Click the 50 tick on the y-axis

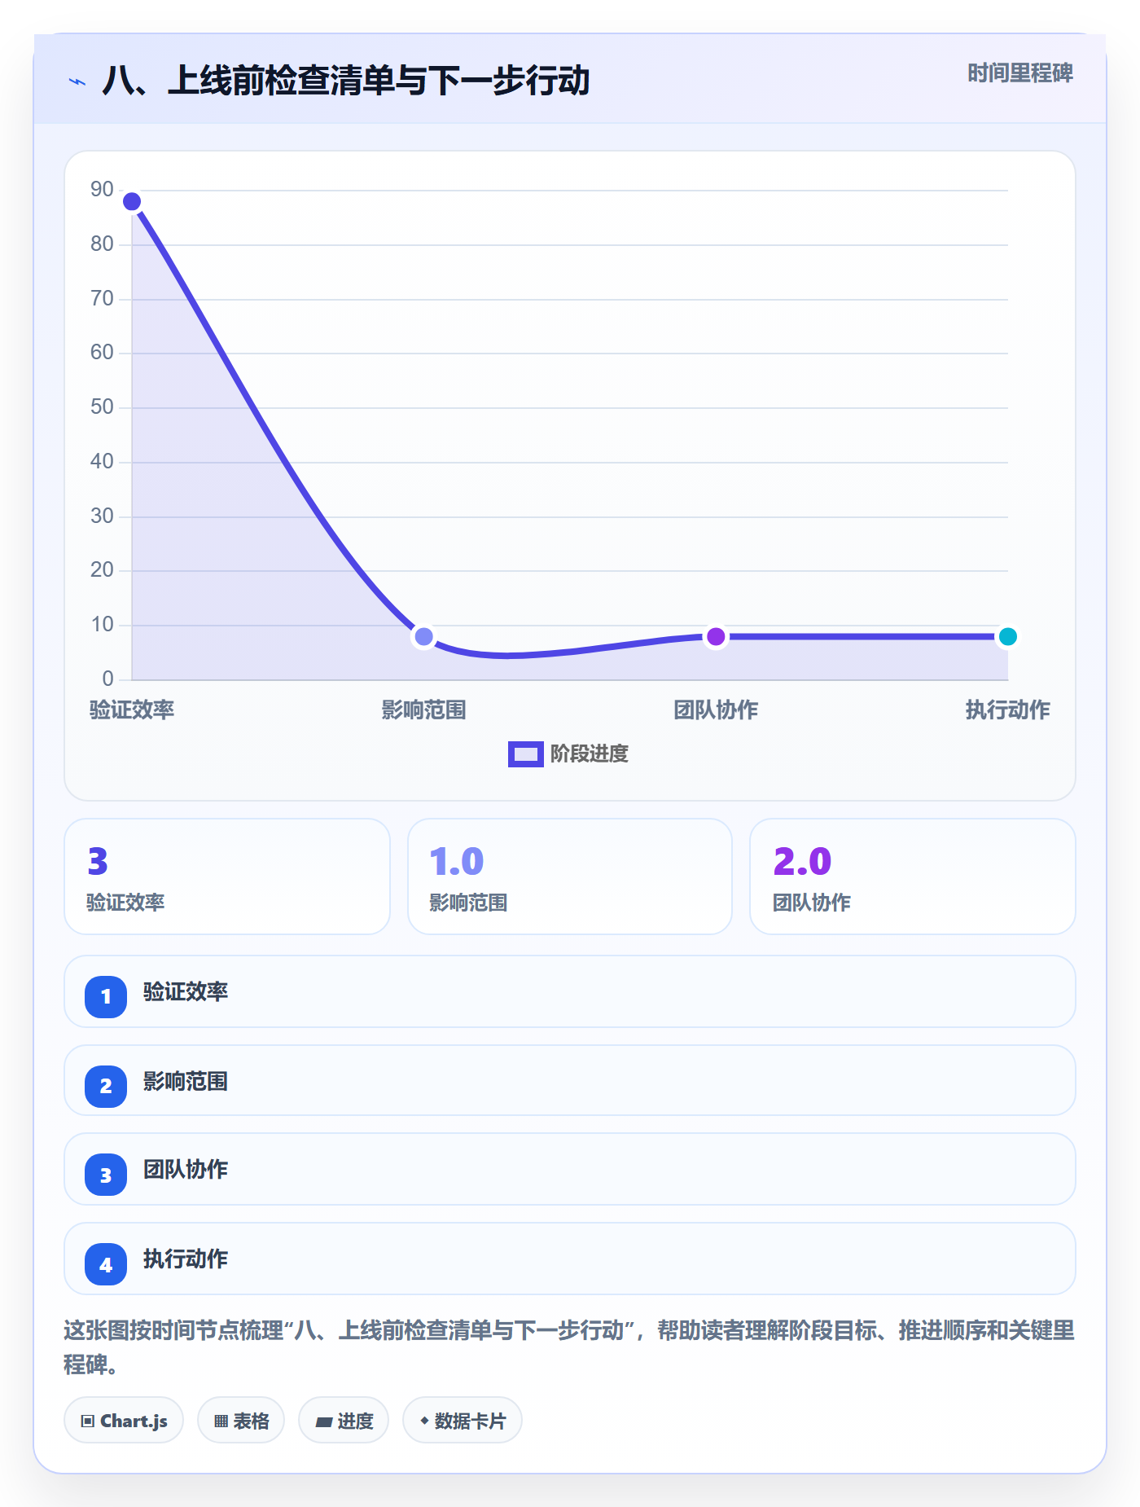click(102, 406)
